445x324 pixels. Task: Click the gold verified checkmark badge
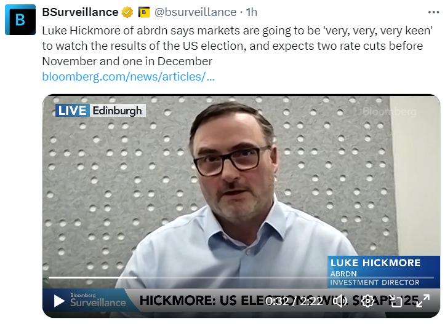click(x=127, y=12)
